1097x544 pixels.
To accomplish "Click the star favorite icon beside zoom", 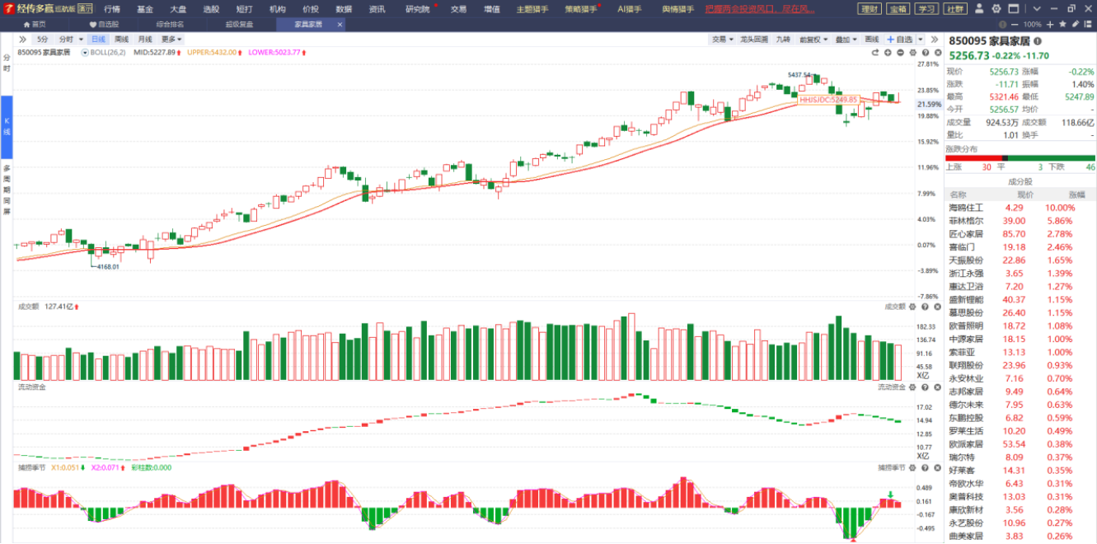I will (x=1062, y=25).
